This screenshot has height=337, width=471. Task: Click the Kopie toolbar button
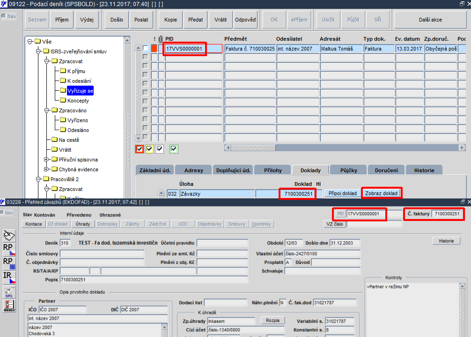(x=170, y=20)
